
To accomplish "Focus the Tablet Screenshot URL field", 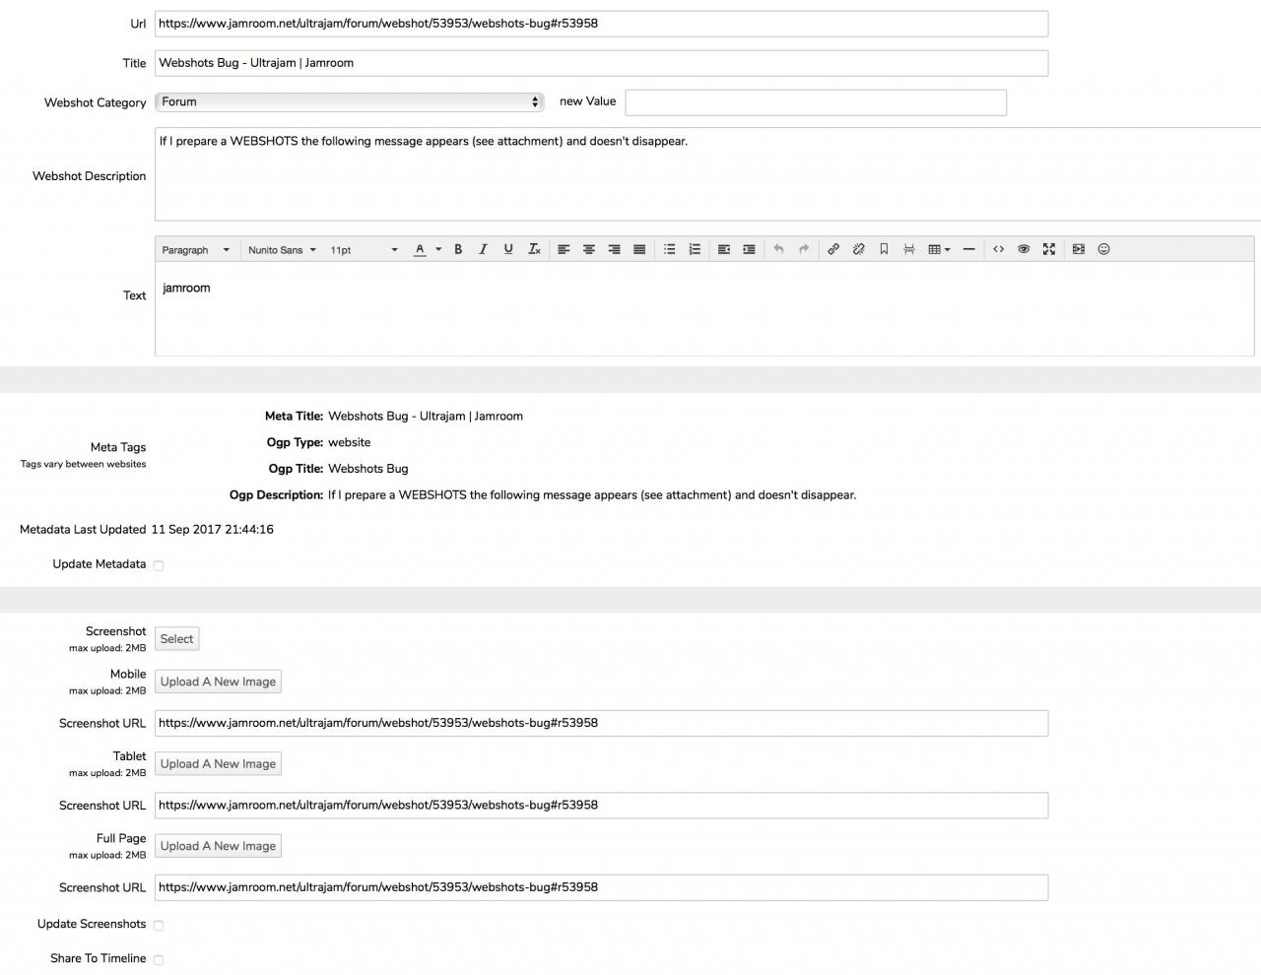I will pyautogui.click(x=601, y=806).
